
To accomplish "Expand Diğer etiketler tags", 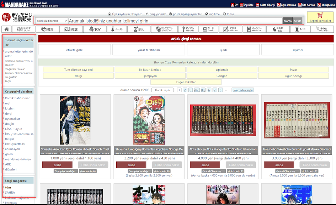I will tap(186, 82).
